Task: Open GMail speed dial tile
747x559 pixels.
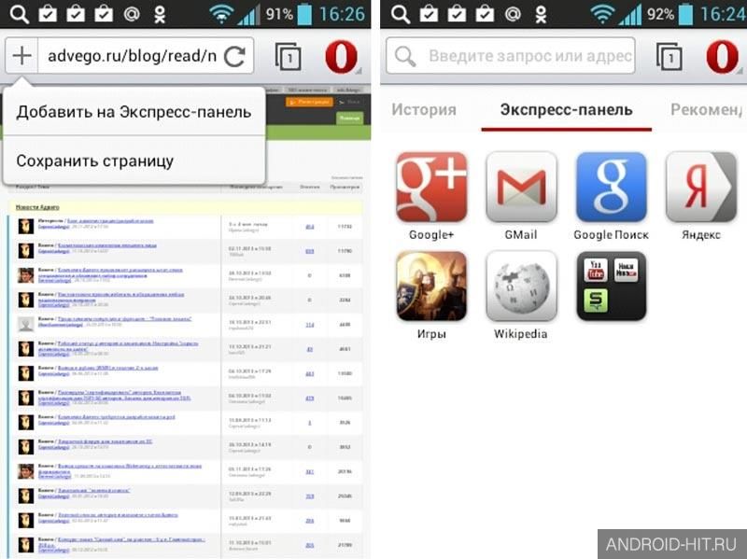Action: (x=521, y=187)
